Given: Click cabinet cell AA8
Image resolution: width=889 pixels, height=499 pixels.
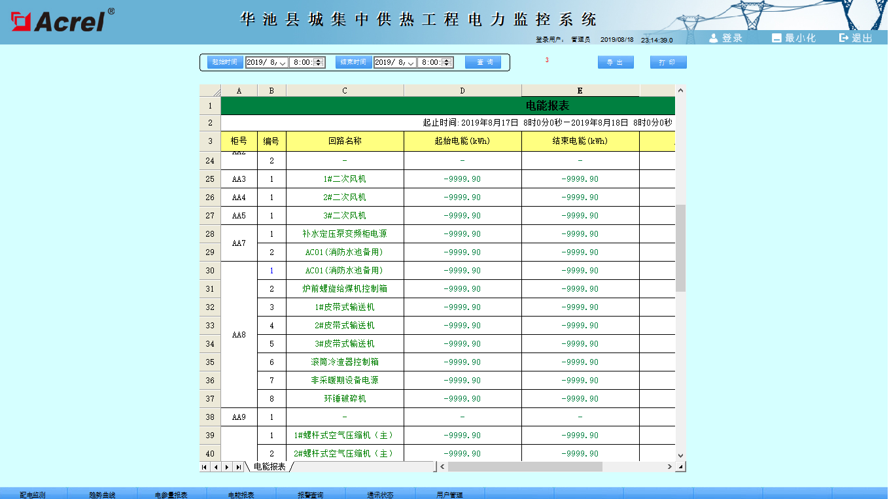Looking at the screenshot, I should [239, 335].
